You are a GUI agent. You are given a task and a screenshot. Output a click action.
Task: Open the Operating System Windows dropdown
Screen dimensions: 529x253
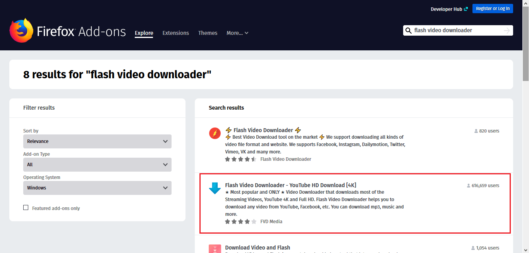pos(97,188)
